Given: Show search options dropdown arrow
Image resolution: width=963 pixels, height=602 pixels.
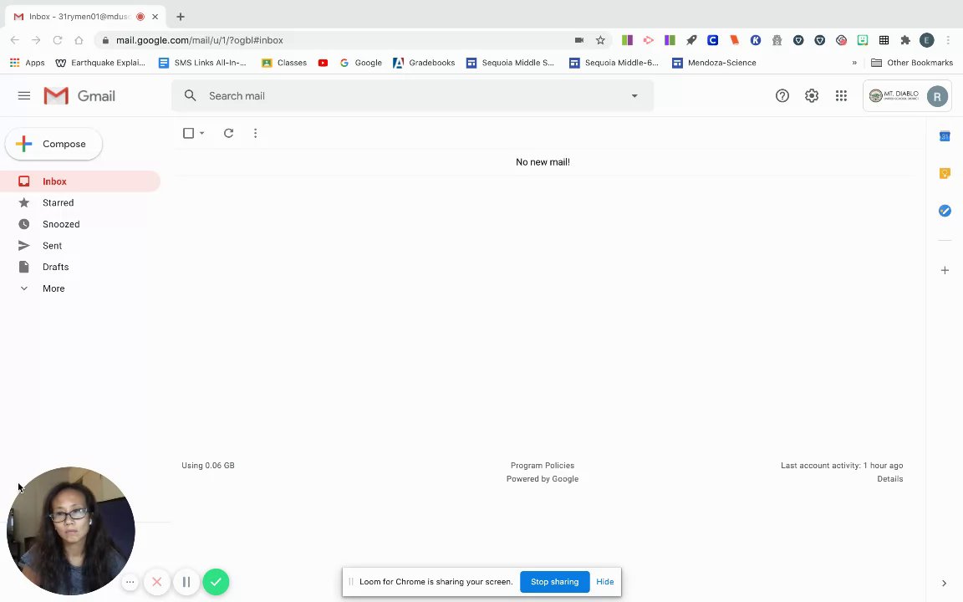Looking at the screenshot, I should point(634,96).
